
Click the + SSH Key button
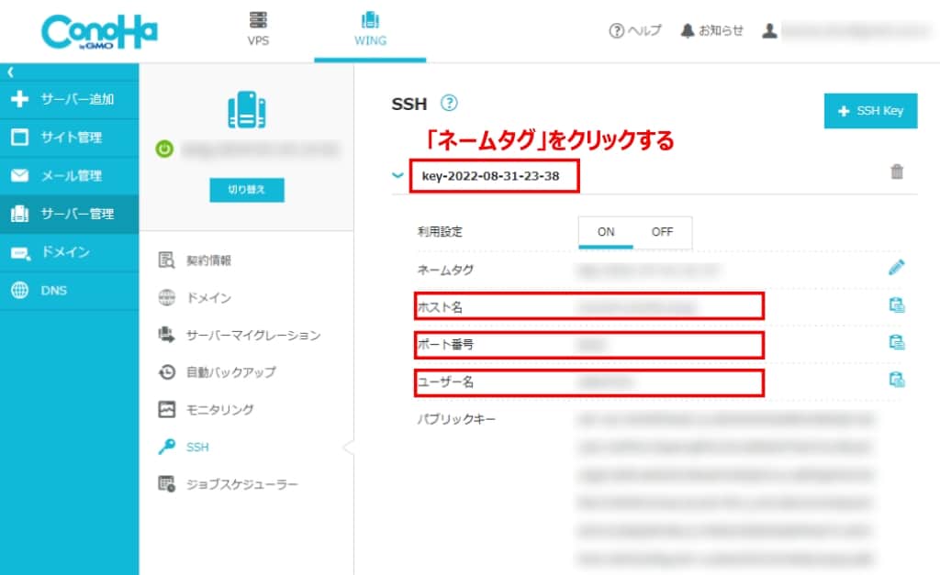pyautogui.click(x=870, y=111)
